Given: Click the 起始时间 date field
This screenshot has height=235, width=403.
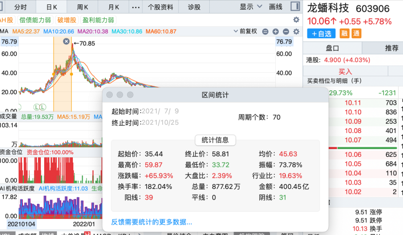Looking at the screenshot, I should 160,111.
